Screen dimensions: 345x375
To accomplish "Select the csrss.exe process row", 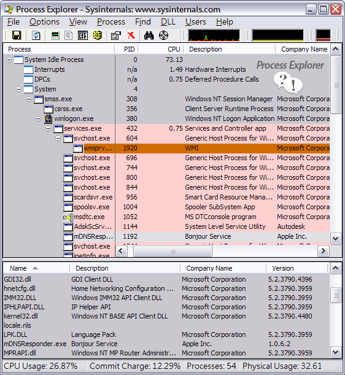I will pyautogui.click(x=166, y=109).
